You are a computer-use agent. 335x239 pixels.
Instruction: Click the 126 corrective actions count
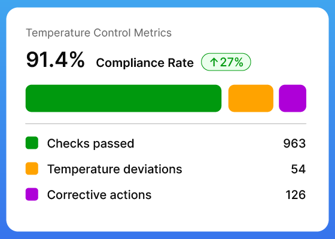coord(296,195)
